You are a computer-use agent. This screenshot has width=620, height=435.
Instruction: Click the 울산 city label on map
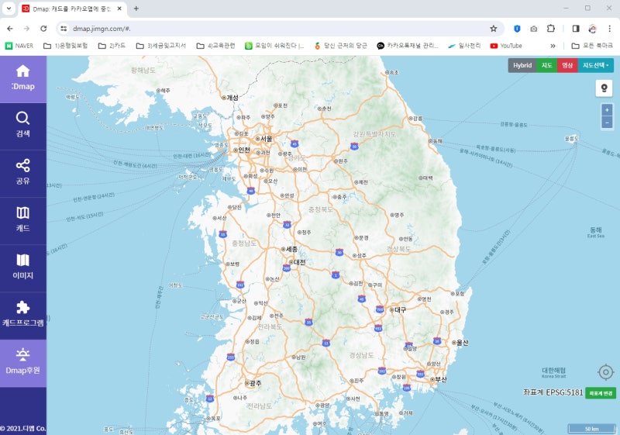tap(462, 343)
